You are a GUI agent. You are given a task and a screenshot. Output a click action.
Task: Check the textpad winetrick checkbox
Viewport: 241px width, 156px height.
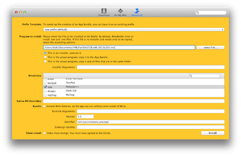[x=45, y=83]
